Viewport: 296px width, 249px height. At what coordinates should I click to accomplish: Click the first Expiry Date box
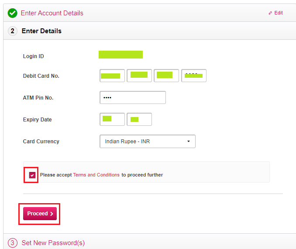[x=112, y=119]
